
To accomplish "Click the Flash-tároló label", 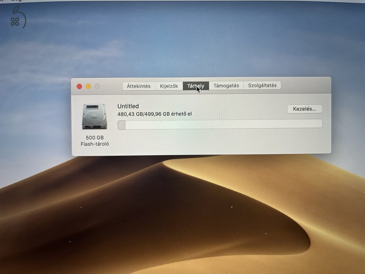I will pyautogui.click(x=95, y=144).
